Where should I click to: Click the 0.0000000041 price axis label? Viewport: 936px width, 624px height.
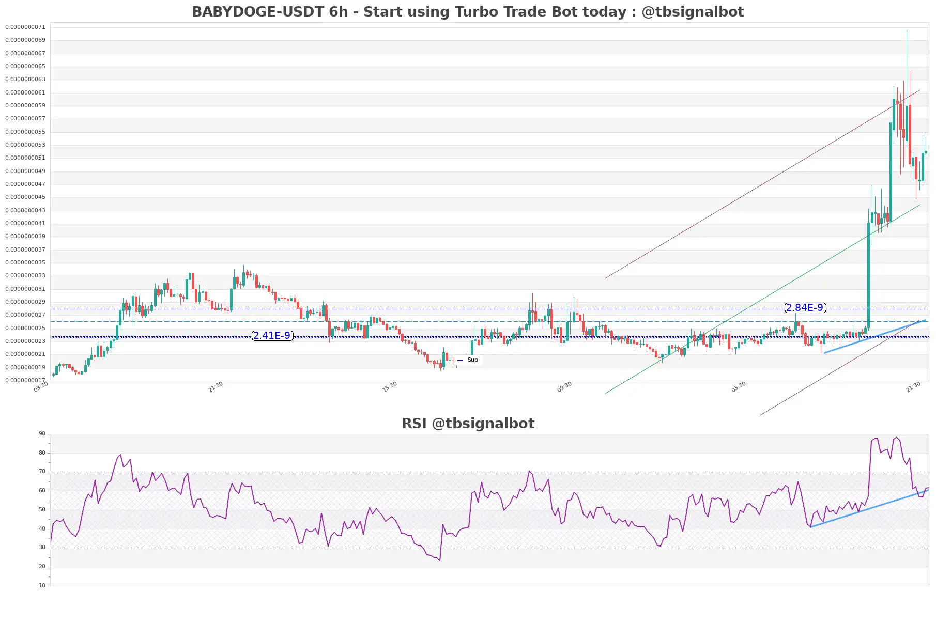tap(25, 223)
